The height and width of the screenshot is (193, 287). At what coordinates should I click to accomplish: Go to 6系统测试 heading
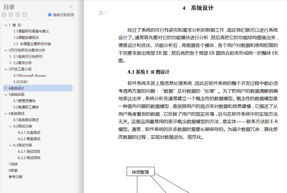pyautogui.click(x=16, y=114)
